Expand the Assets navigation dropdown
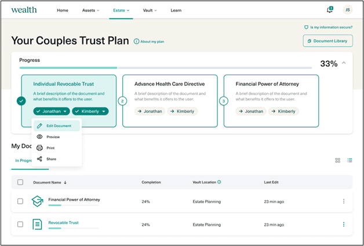Viewport: 364px width, 246px height. [x=90, y=10]
